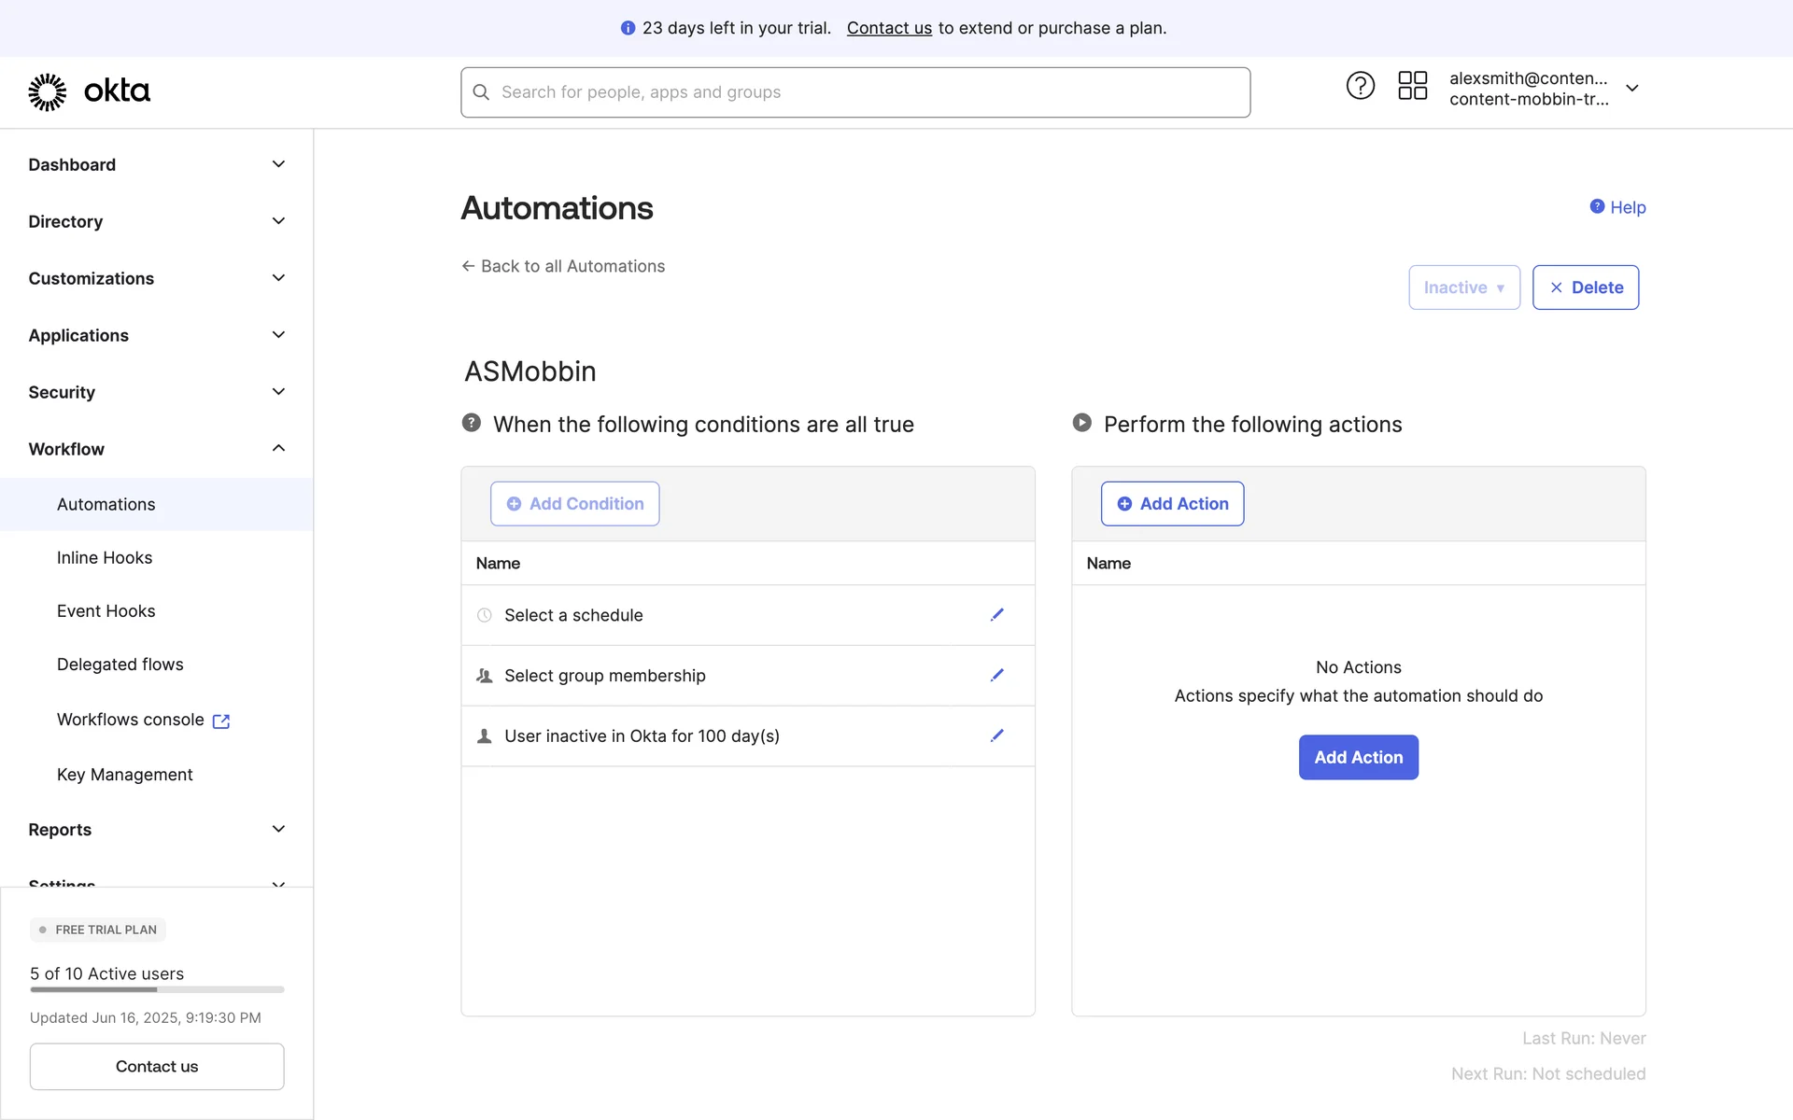Open Event Hooks in the sidebar
Screen dimensions: 1793x1120
(x=106, y=611)
